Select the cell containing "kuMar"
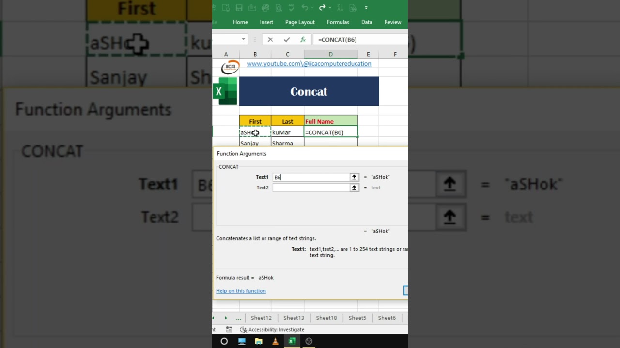Screen dimensions: 620x348 pyautogui.click(x=287, y=132)
